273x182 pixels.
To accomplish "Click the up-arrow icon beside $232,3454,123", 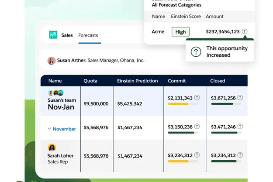I will coord(245,31).
